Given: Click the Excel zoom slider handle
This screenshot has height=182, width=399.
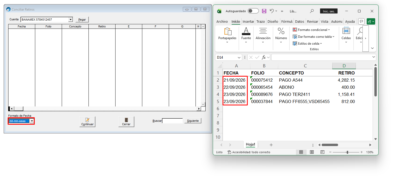Looking at the screenshot, I should pyautogui.click(x=347, y=152).
